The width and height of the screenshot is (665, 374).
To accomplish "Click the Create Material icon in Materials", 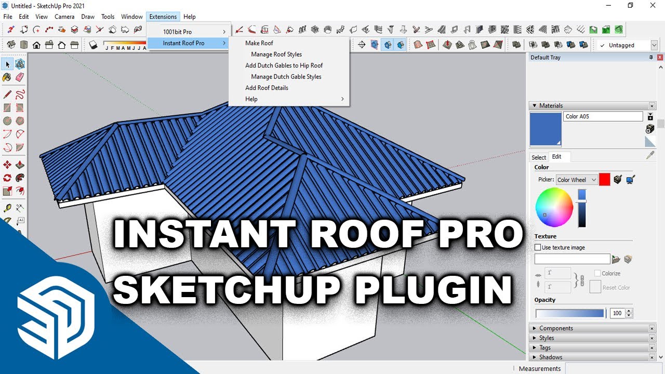I will pos(650,128).
